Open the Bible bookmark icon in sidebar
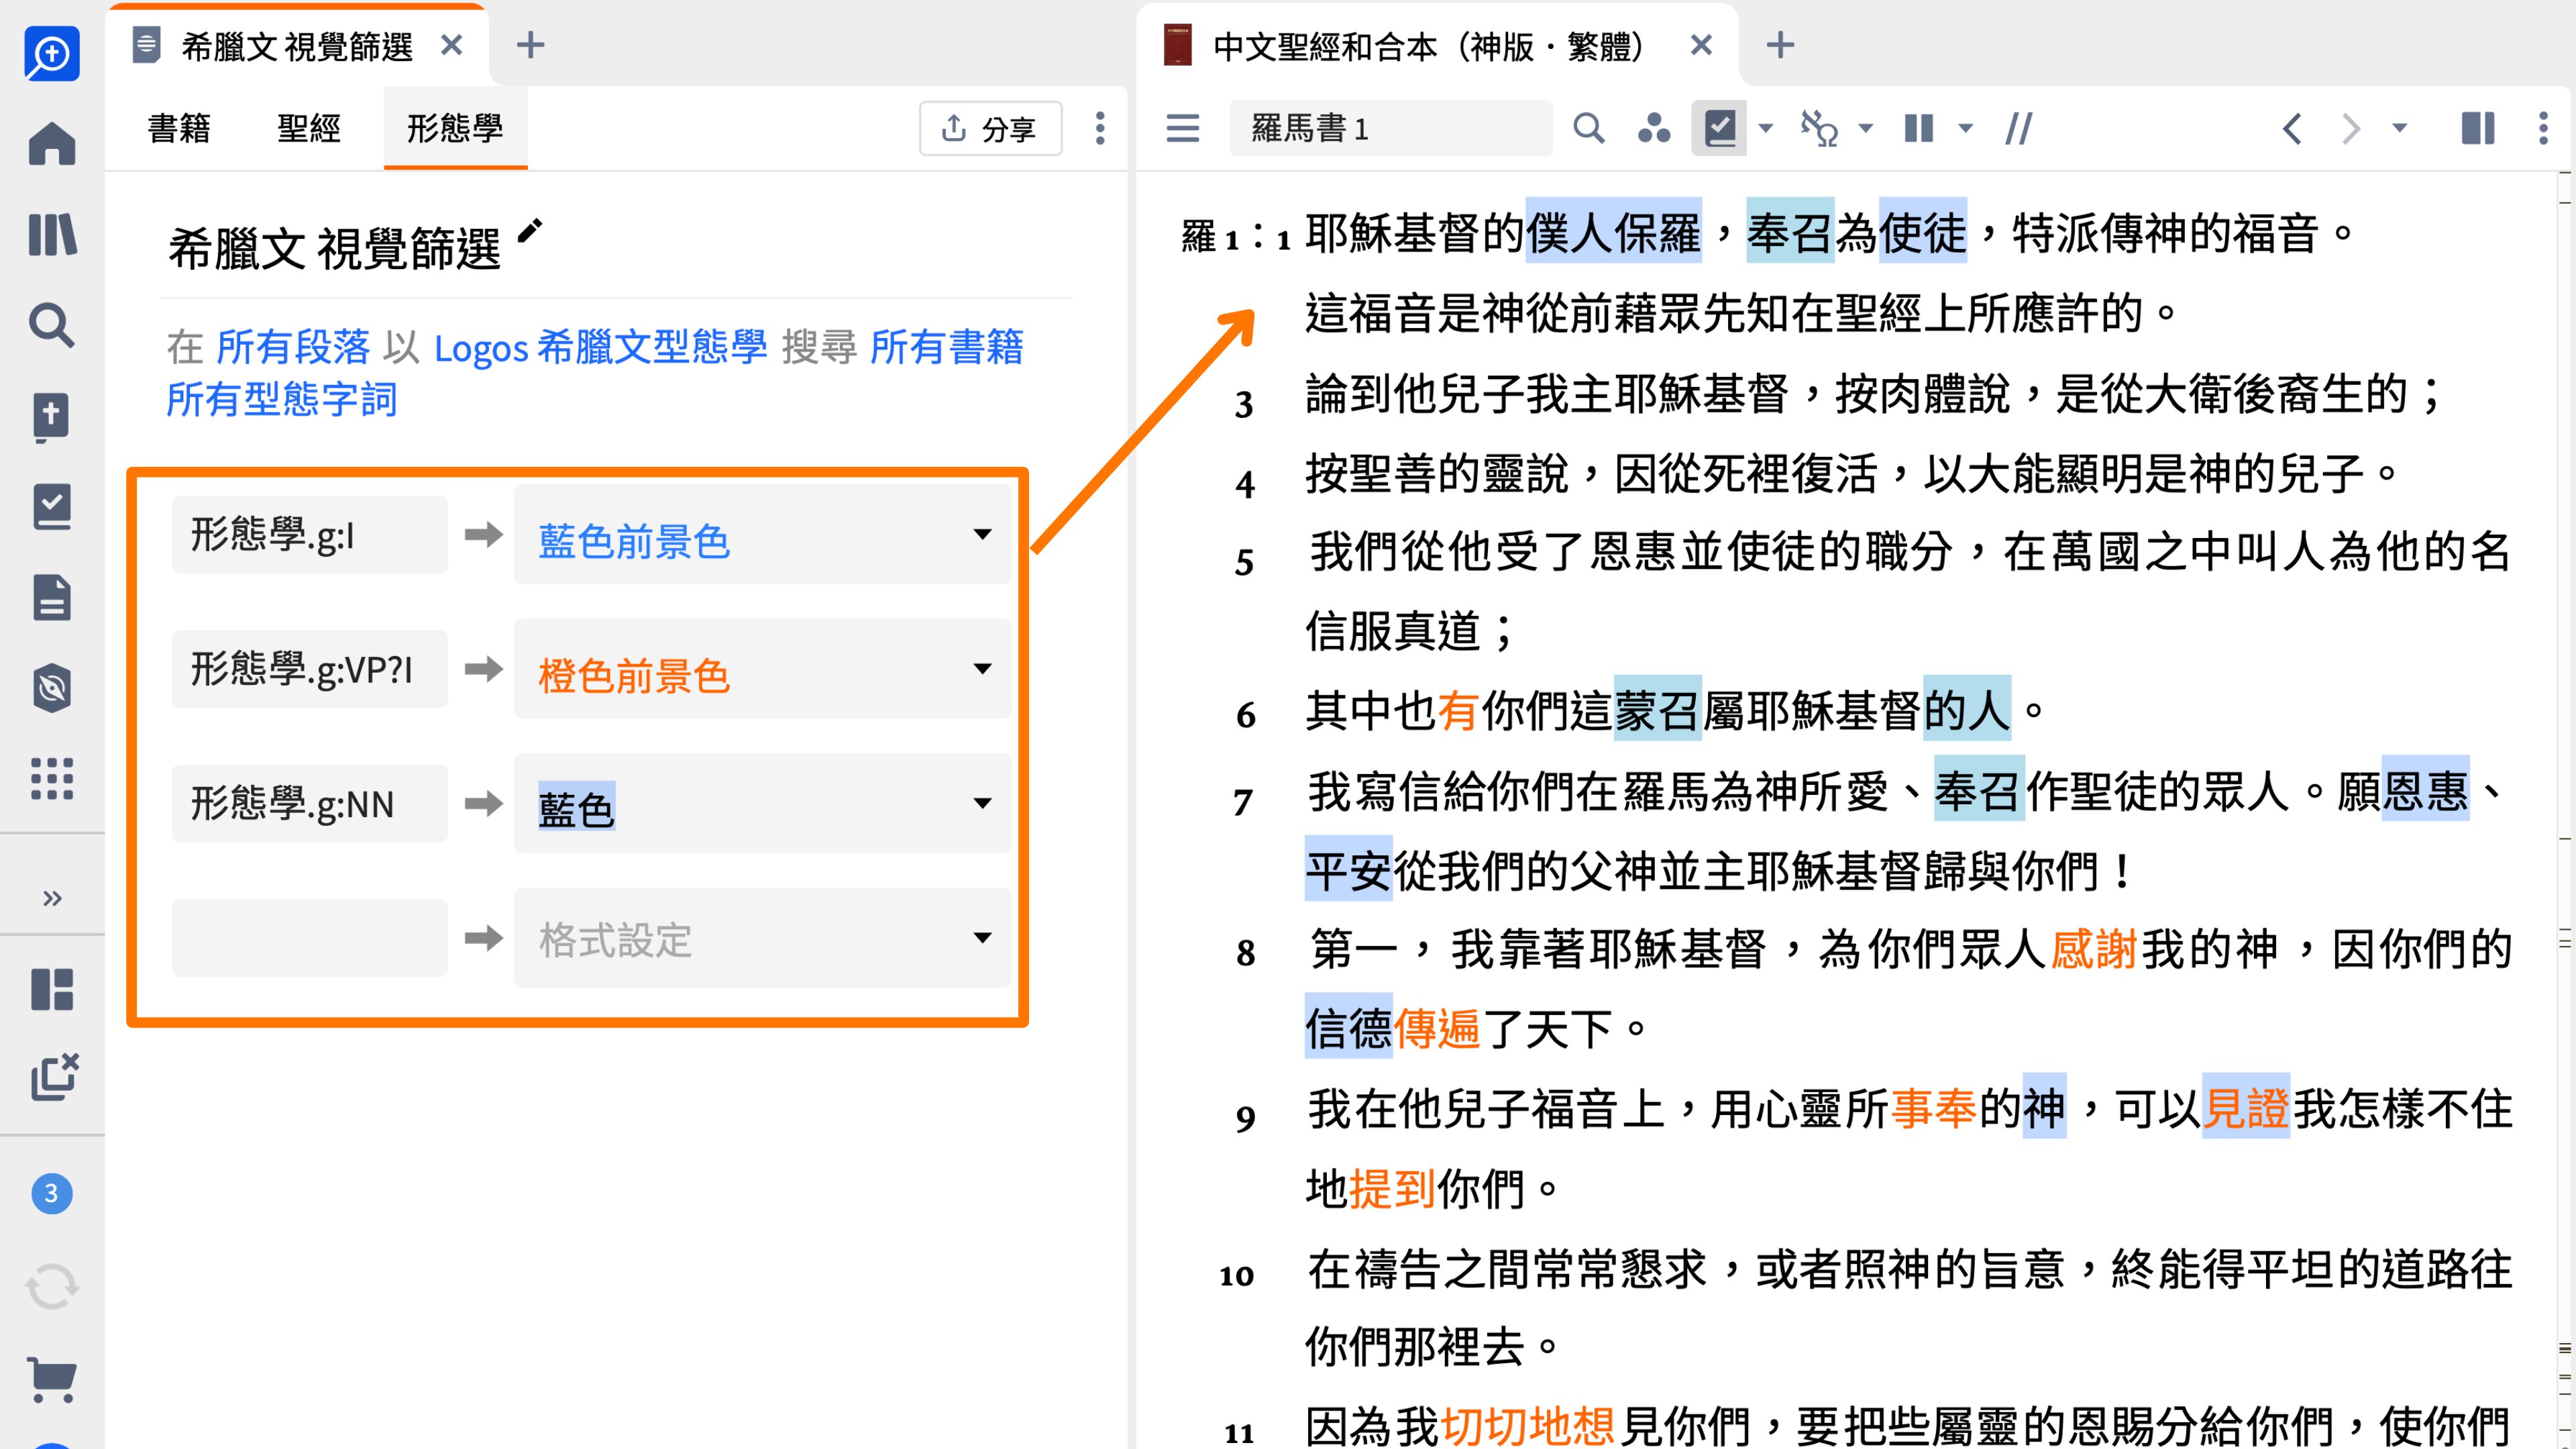The image size is (2576, 1449). tap(52, 417)
